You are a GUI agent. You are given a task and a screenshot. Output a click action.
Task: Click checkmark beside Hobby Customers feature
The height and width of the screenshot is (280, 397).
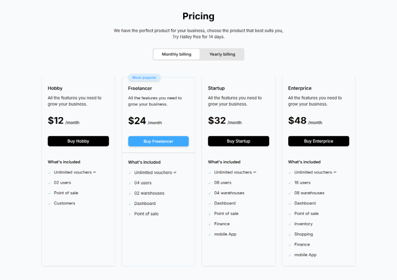pos(50,204)
